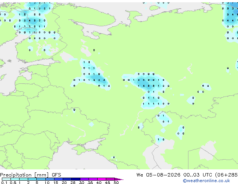Screen dimensions: 238x184
Task: Click the 40–45 mm magenta swatch
Action: pyautogui.click(x=102, y=179)
